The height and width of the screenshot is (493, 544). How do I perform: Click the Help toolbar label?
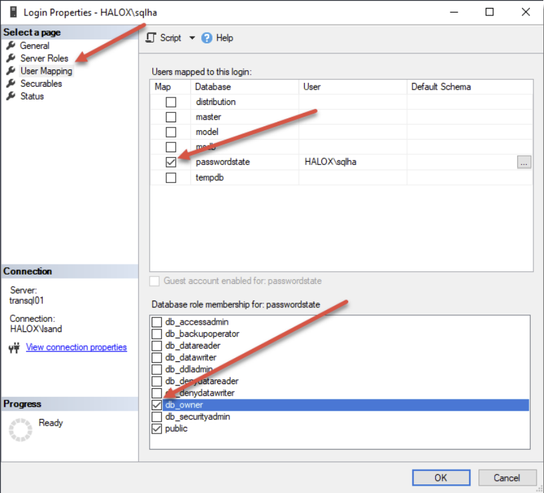(225, 38)
